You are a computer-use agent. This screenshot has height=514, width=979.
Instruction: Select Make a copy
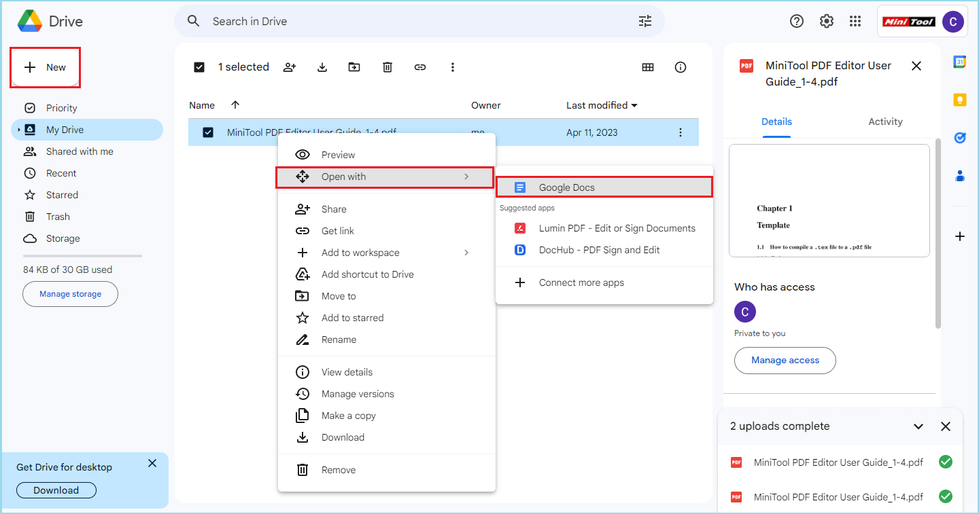point(386,416)
